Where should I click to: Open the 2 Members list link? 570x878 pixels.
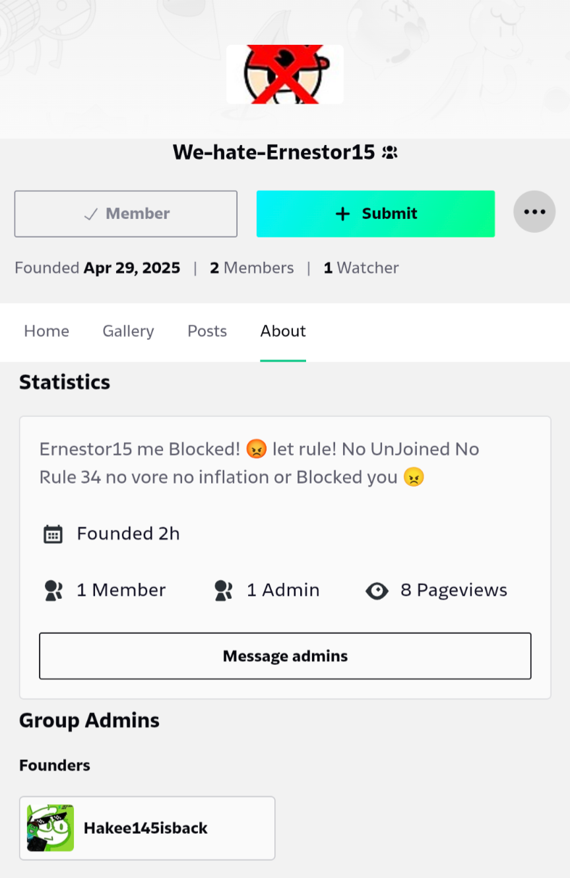(x=252, y=268)
